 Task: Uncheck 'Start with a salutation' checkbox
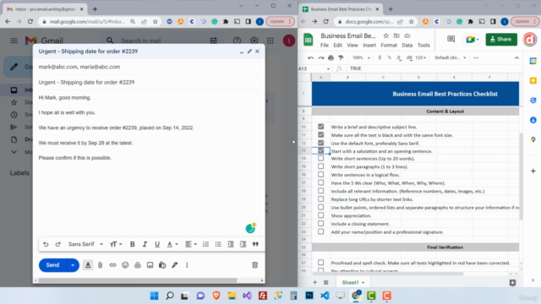pos(321,150)
